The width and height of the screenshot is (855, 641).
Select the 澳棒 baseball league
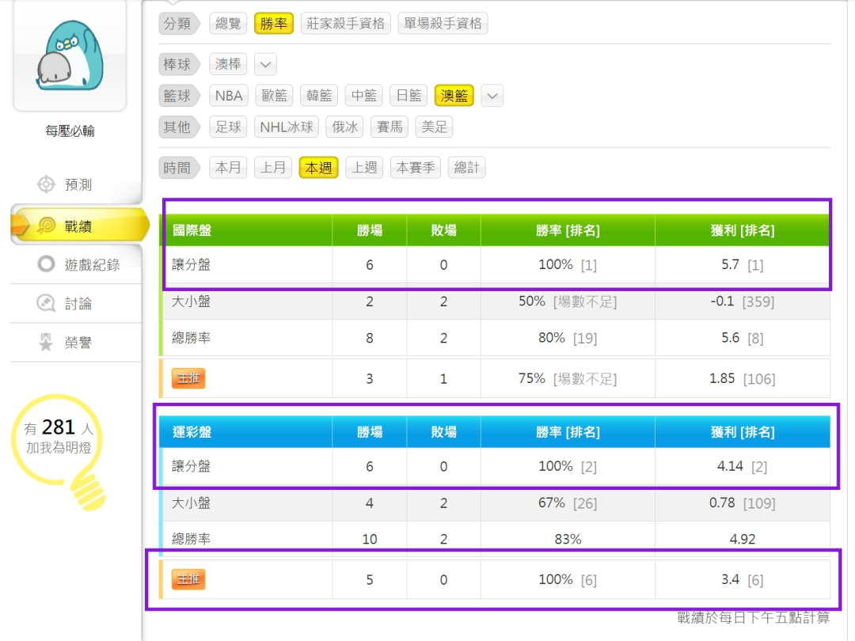tap(228, 64)
